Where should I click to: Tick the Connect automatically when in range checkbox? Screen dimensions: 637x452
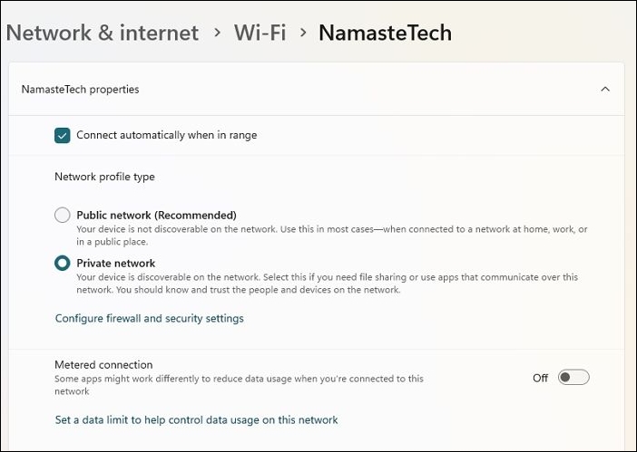(x=63, y=136)
